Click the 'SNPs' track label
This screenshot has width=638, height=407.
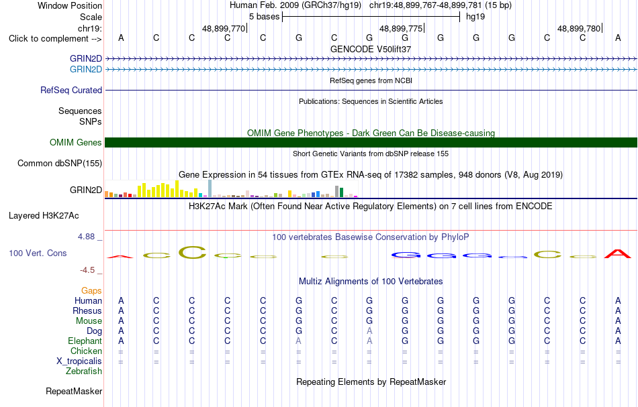point(91,121)
